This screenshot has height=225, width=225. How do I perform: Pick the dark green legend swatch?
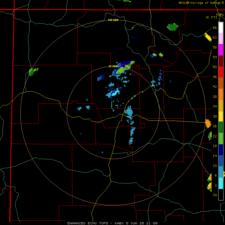click(x=221, y=127)
